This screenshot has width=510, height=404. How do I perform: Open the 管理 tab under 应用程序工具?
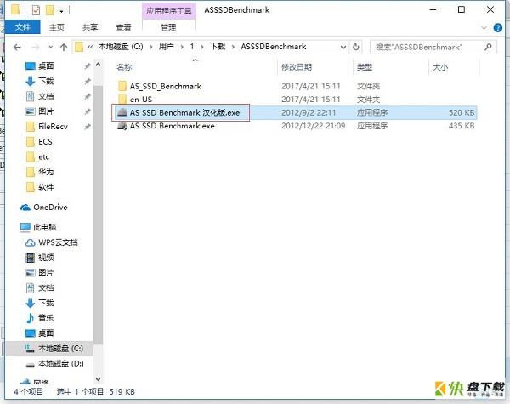pos(169,28)
